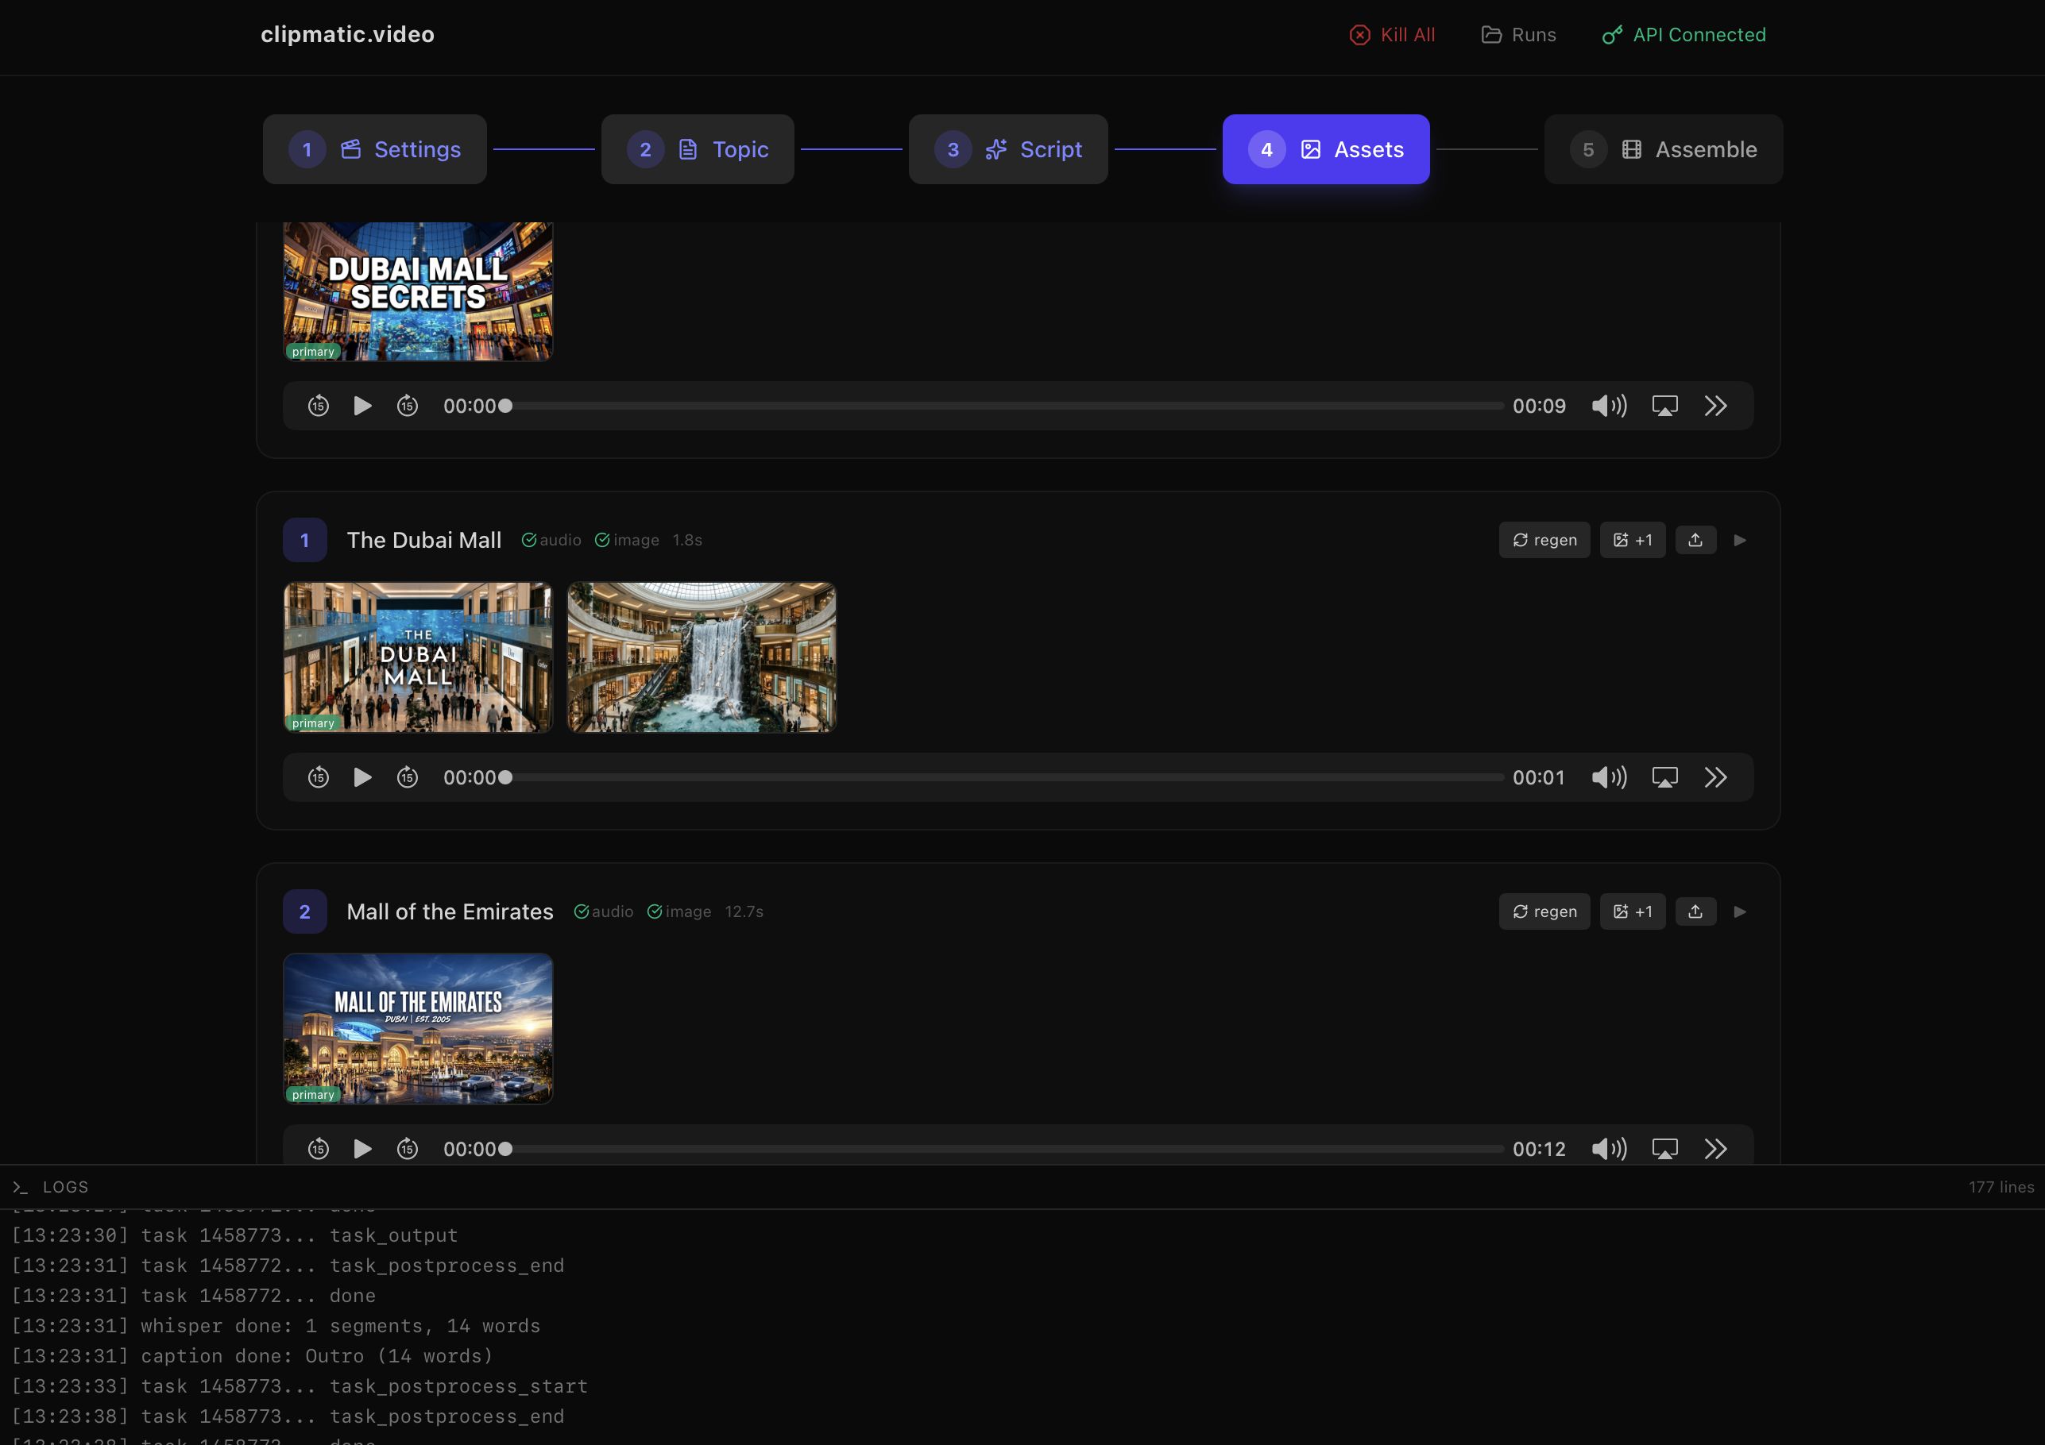The height and width of the screenshot is (1445, 2045).
Task: Expand the extra controls chevron on Dubai Mall Secrets player
Action: tap(1715, 406)
